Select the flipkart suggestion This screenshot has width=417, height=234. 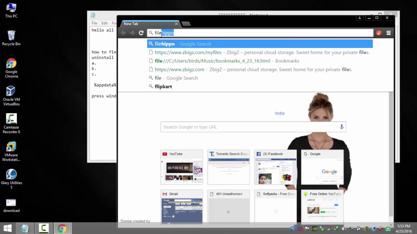260,86
